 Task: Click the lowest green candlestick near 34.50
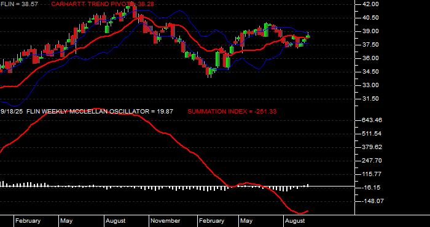211,71
